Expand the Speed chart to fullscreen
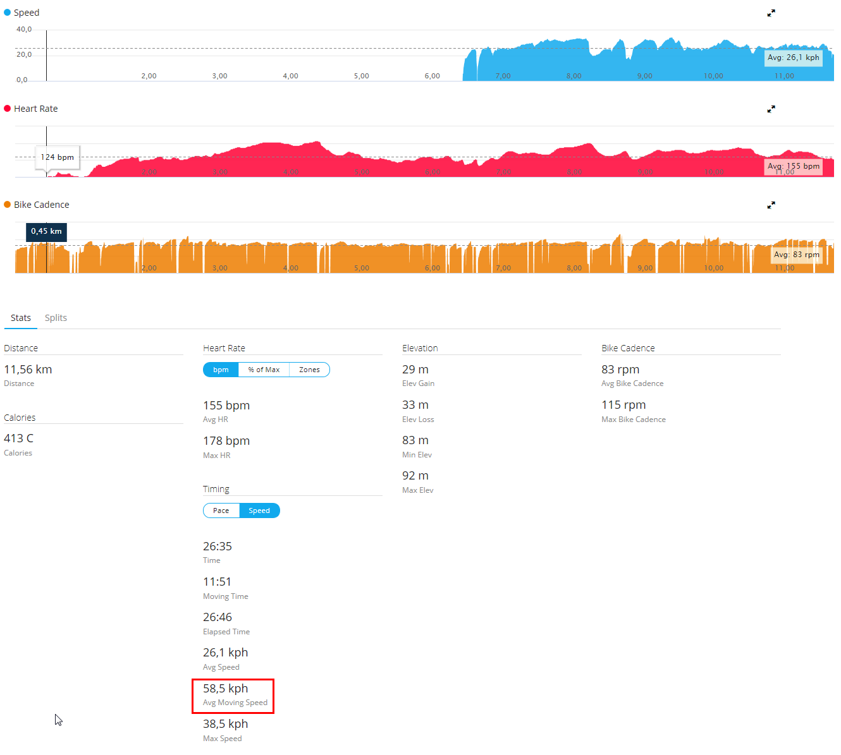This screenshot has width=841, height=755. pos(771,13)
